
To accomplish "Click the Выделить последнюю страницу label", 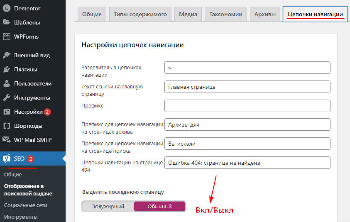I will pyautogui.click(x=123, y=192).
